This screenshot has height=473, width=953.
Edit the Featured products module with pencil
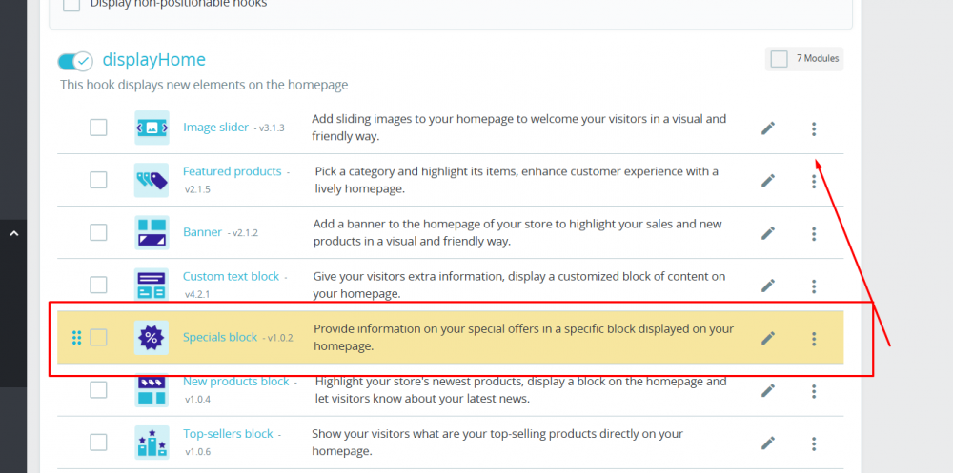click(x=768, y=180)
